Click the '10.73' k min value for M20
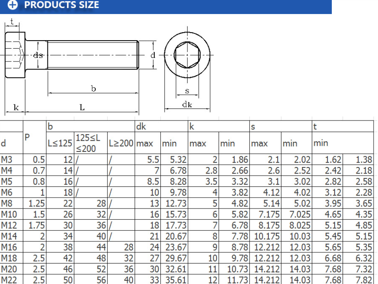The height and width of the screenshot is (284, 378). [x=238, y=269]
